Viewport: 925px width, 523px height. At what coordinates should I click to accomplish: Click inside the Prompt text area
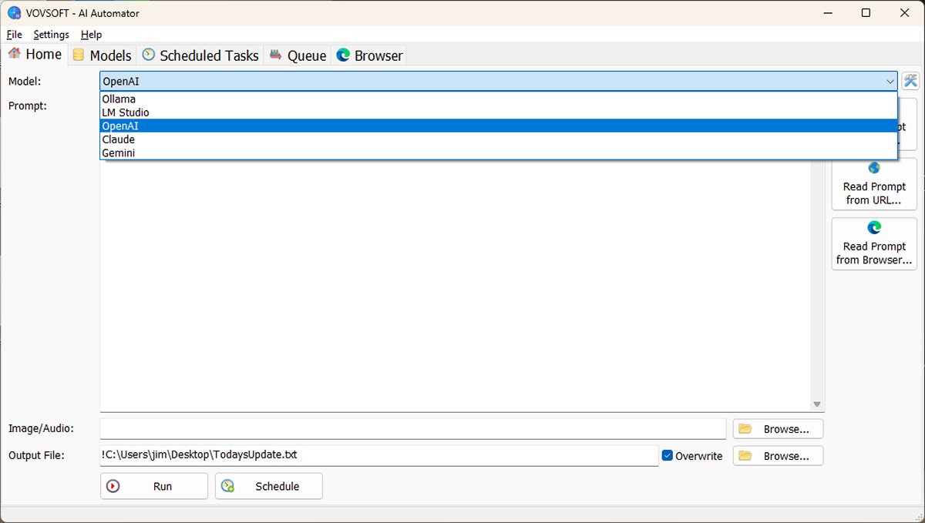click(x=456, y=285)
